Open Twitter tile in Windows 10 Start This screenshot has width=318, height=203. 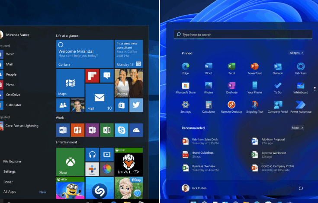click(136, 105)
